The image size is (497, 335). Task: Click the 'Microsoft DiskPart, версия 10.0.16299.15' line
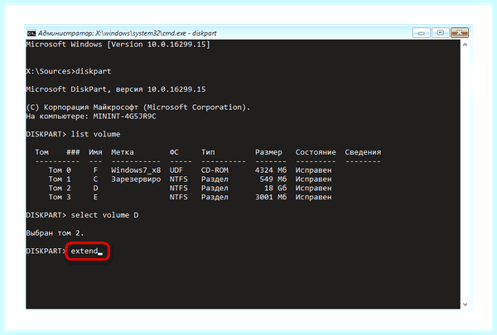tap(116, 89)
